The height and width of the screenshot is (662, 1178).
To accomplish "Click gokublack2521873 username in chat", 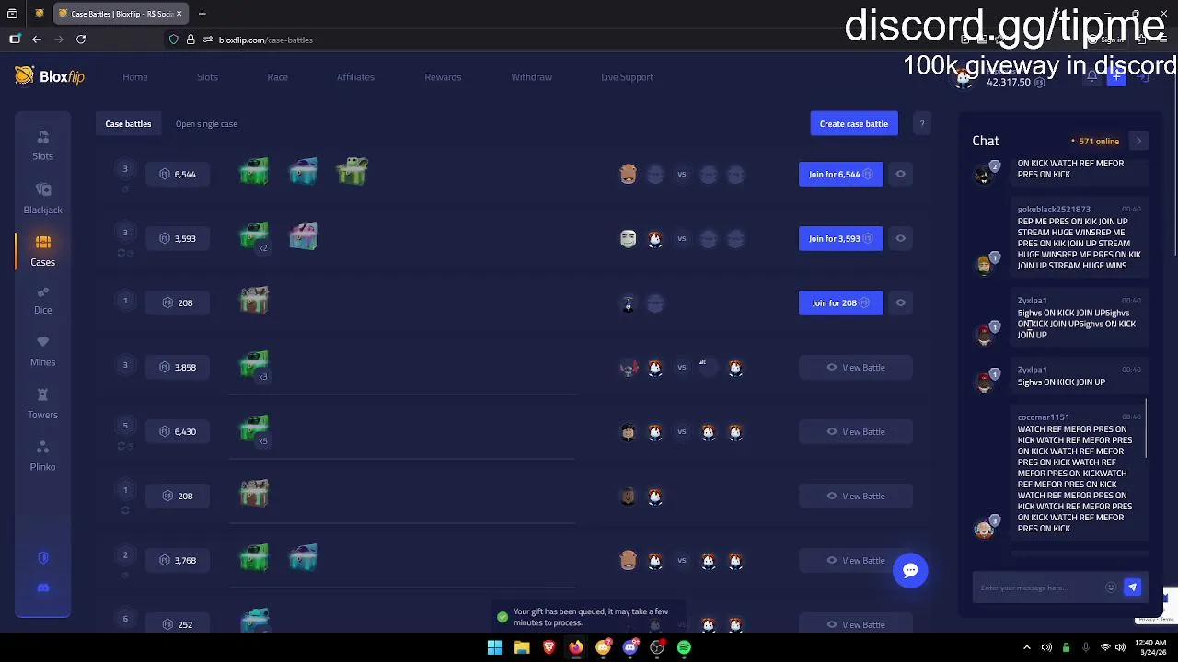I will [x=1053, y=210].
